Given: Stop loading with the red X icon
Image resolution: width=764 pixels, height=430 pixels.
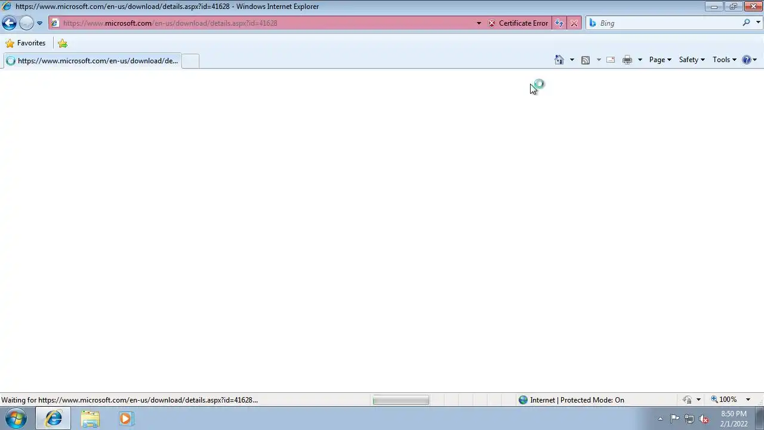Looking at the screenshot, I should pyautogui.click(x=574, y=23).
